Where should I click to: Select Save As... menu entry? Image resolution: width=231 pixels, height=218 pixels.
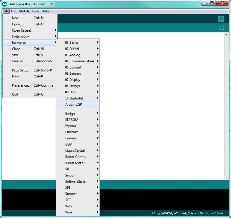tap(30, 61)
